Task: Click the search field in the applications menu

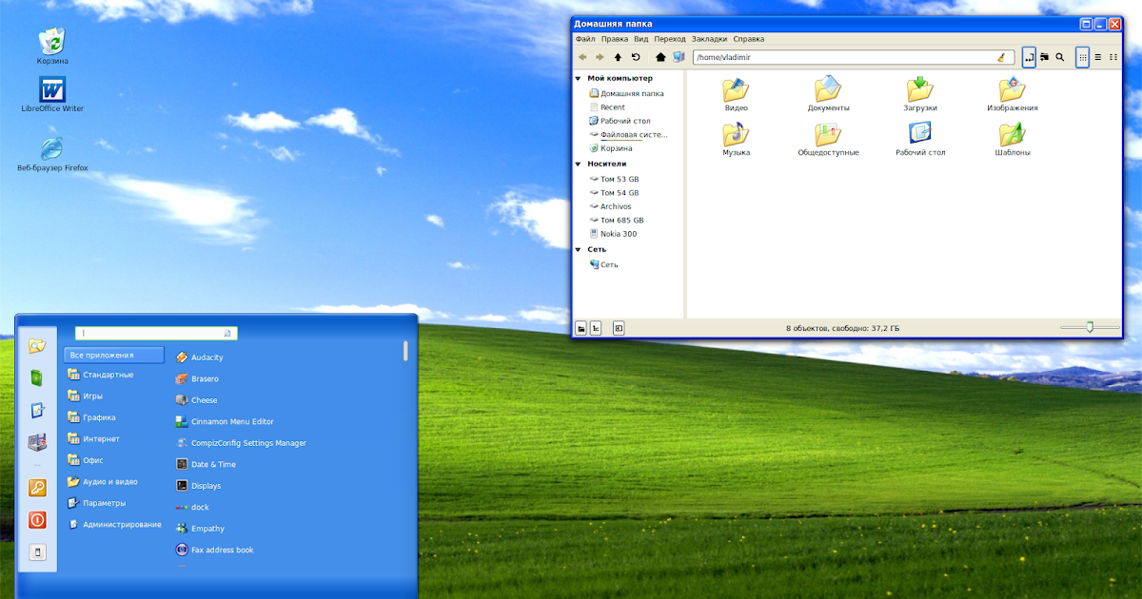Action: click(x=155, y=334)
